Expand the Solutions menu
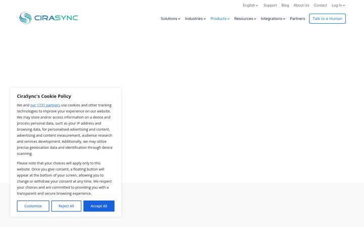 coord(170,19)
